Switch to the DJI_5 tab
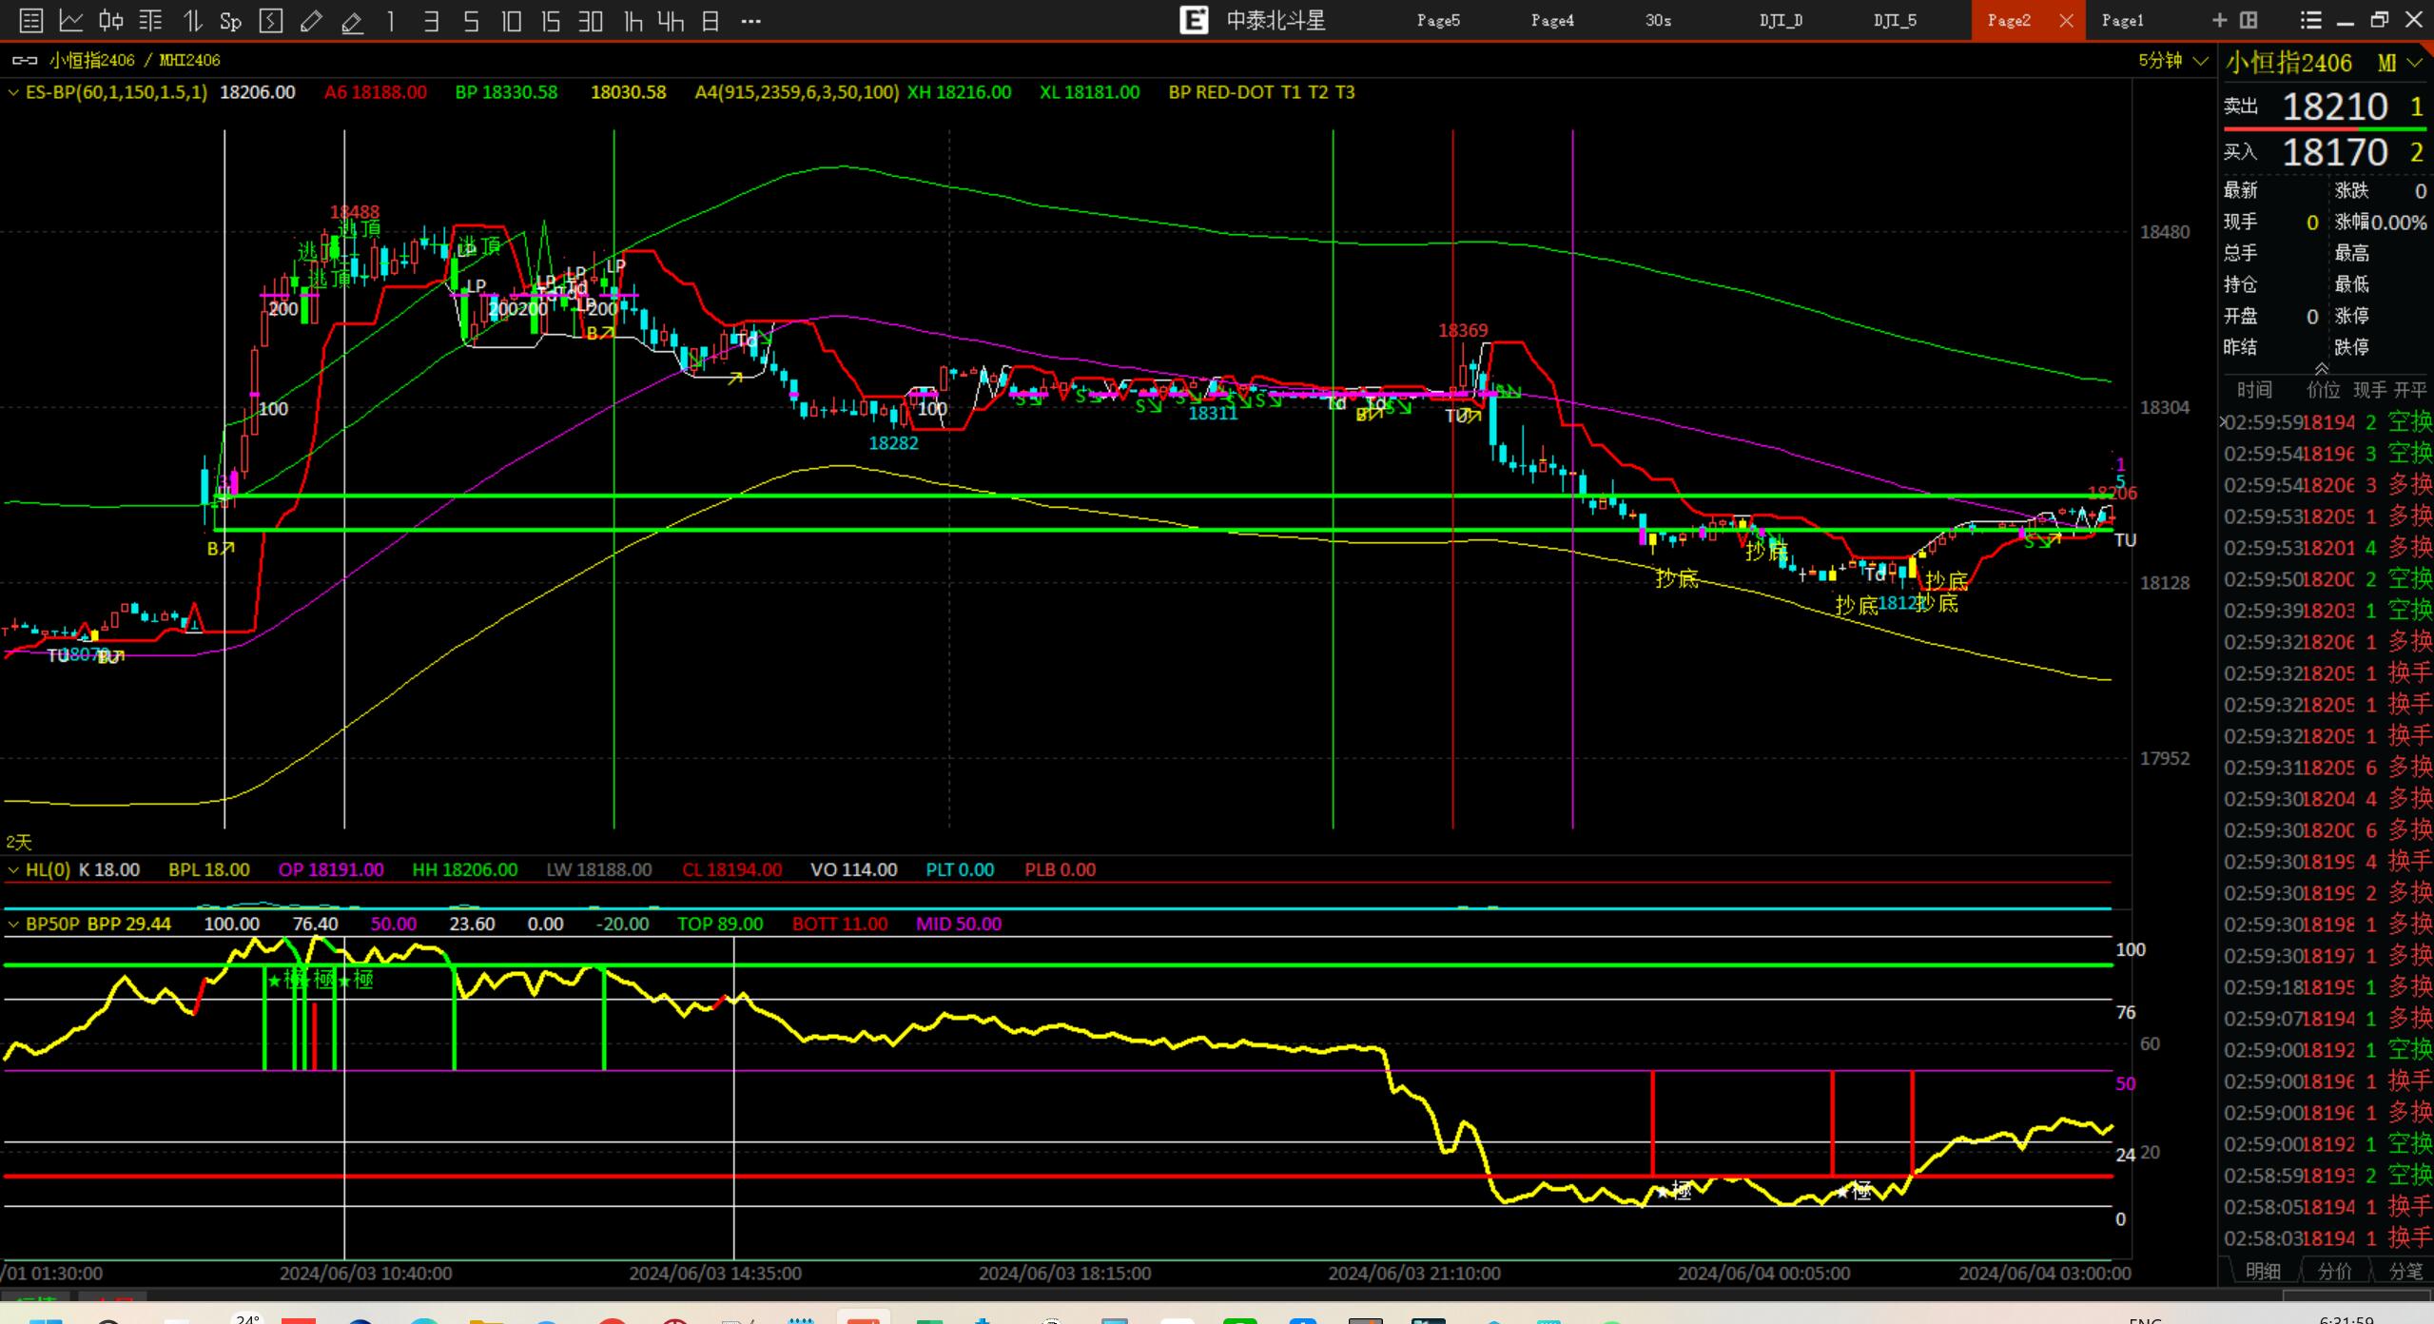This screenshot has width=2434, height=1324. pos(1895,20)
